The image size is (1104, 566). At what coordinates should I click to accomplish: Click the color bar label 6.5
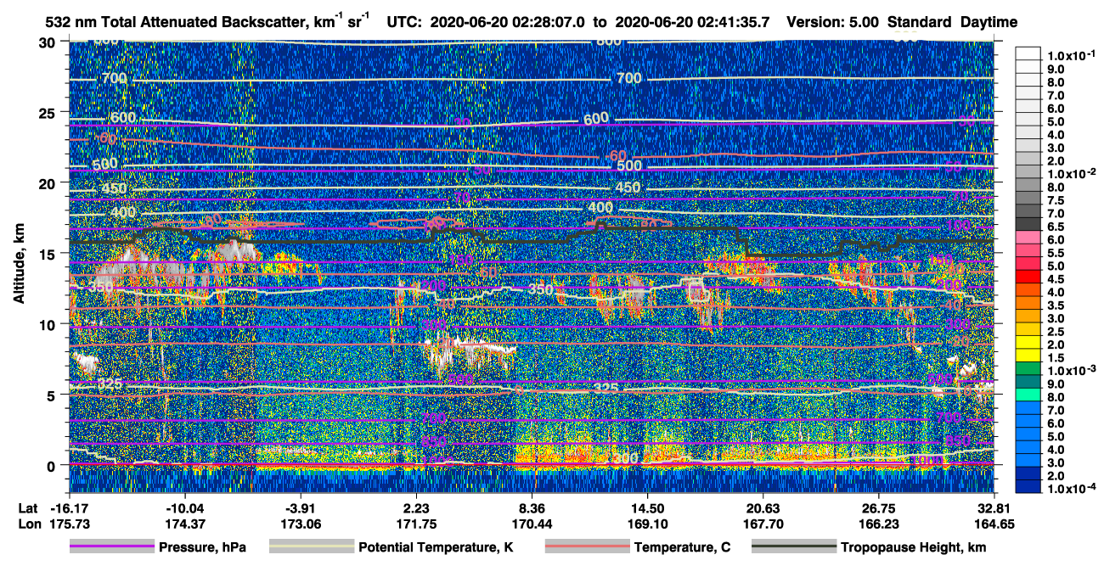click(1055, 227)
